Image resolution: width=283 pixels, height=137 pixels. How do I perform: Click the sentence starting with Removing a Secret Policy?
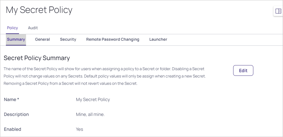click(71, 84)
